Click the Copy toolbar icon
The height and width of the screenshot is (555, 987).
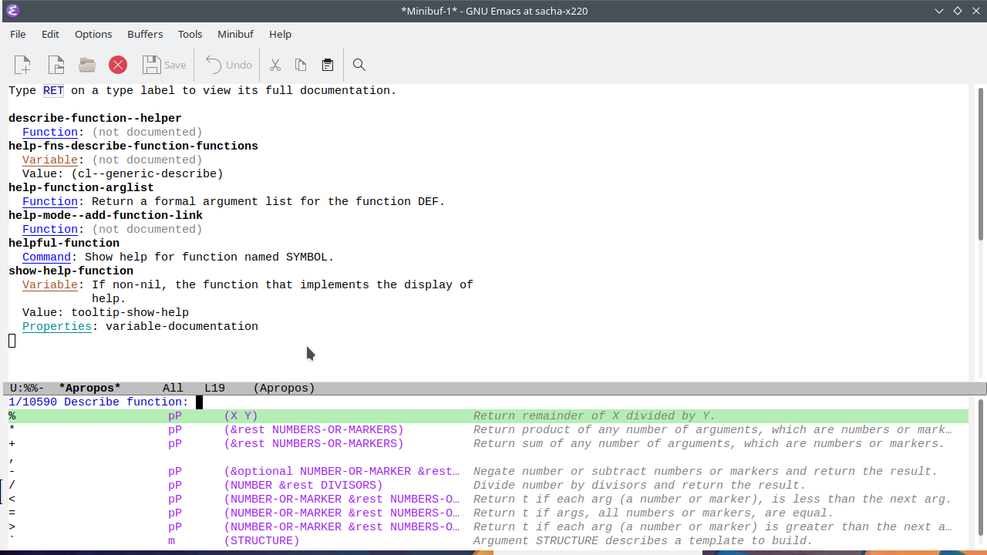point(301,65)
